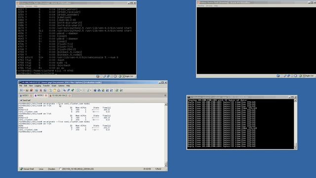Click the display icon in Node1 VirtualBox status bar
Viewport: 316px width, 178px height.
tap(115, 76)
